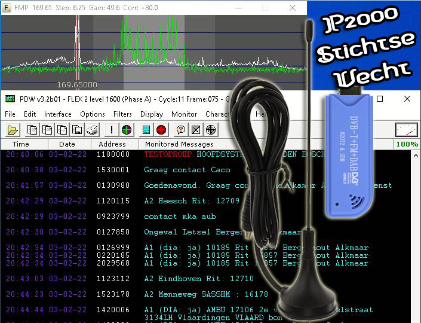
Task: Open the Filters menu
Action: 122,114
